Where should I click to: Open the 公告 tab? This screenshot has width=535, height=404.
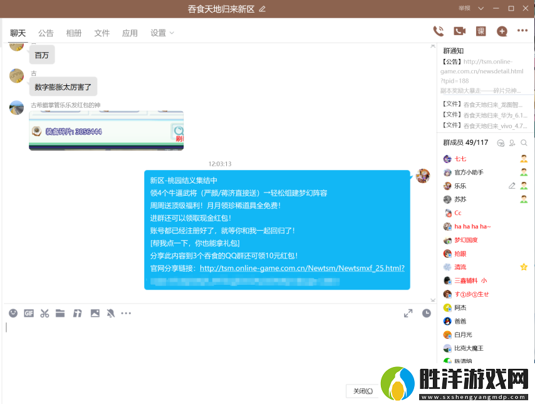coord(46,33)
